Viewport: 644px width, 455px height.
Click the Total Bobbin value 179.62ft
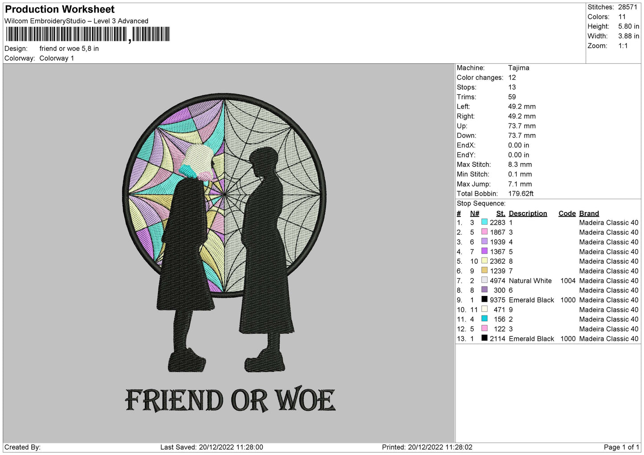(x=521, y=194)
